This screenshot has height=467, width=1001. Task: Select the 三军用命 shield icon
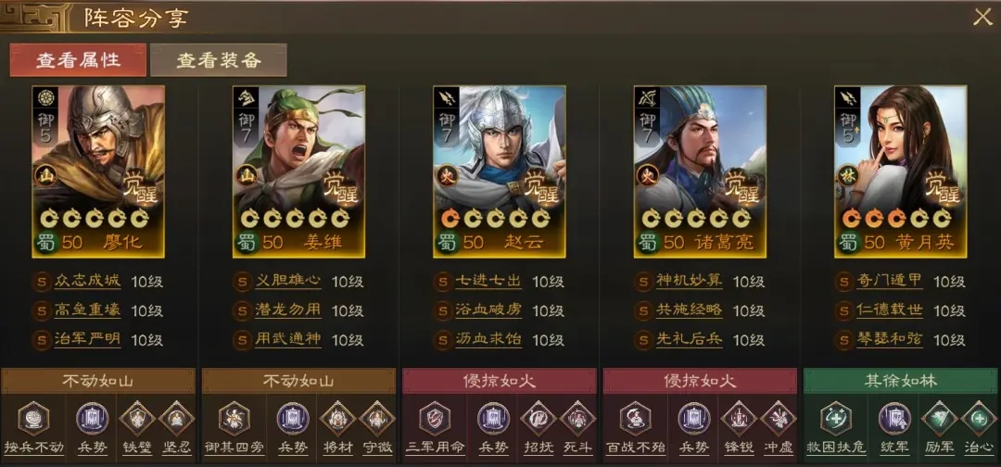[435, 419]
